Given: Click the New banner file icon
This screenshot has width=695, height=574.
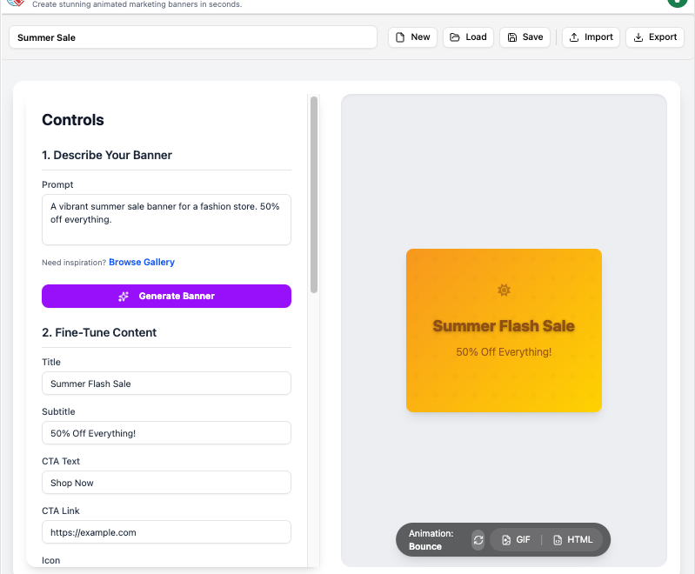Looking at the screenshot, I should coord(400,37).
